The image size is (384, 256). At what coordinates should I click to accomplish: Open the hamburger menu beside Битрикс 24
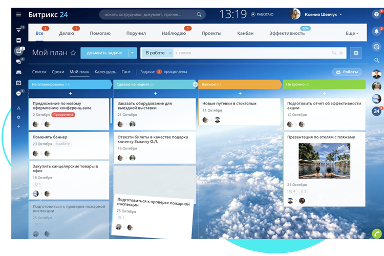point(19,15)
